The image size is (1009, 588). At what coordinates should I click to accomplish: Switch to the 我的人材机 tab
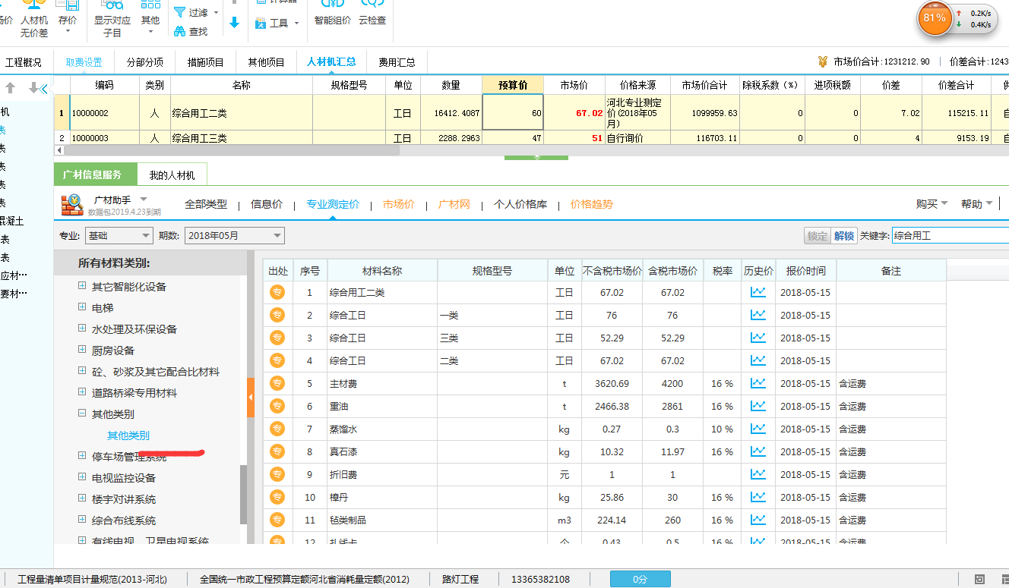(x=172, y=175)
